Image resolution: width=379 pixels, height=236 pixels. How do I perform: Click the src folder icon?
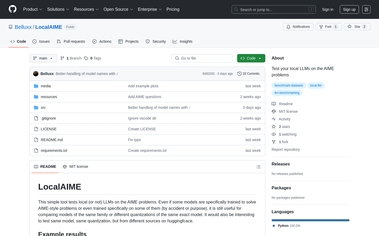pos(36,108)
